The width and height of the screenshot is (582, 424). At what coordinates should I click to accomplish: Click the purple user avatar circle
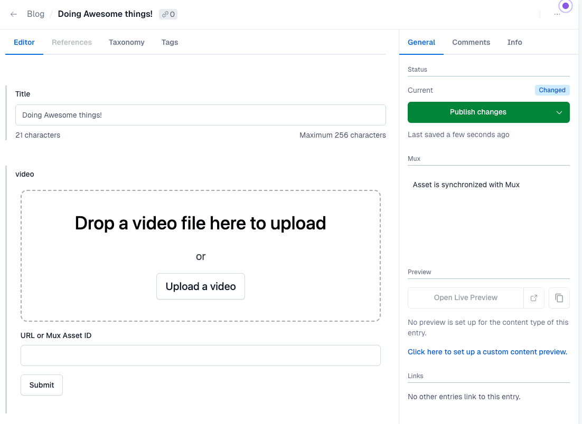pyautogui.click(x=566, y=6)
